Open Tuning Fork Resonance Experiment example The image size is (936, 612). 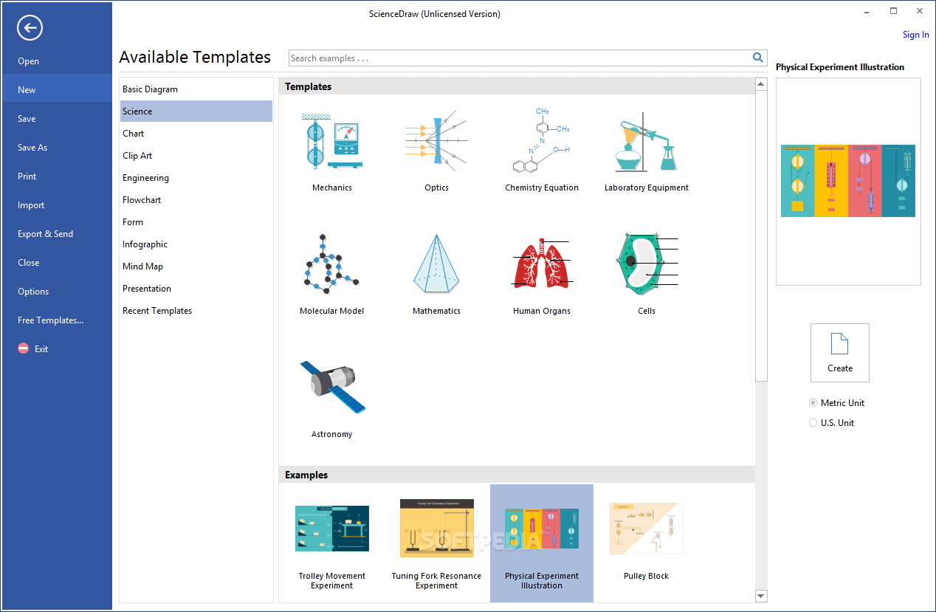point(437,543)
